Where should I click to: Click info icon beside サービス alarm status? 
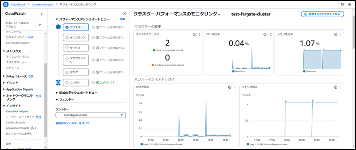97,48
